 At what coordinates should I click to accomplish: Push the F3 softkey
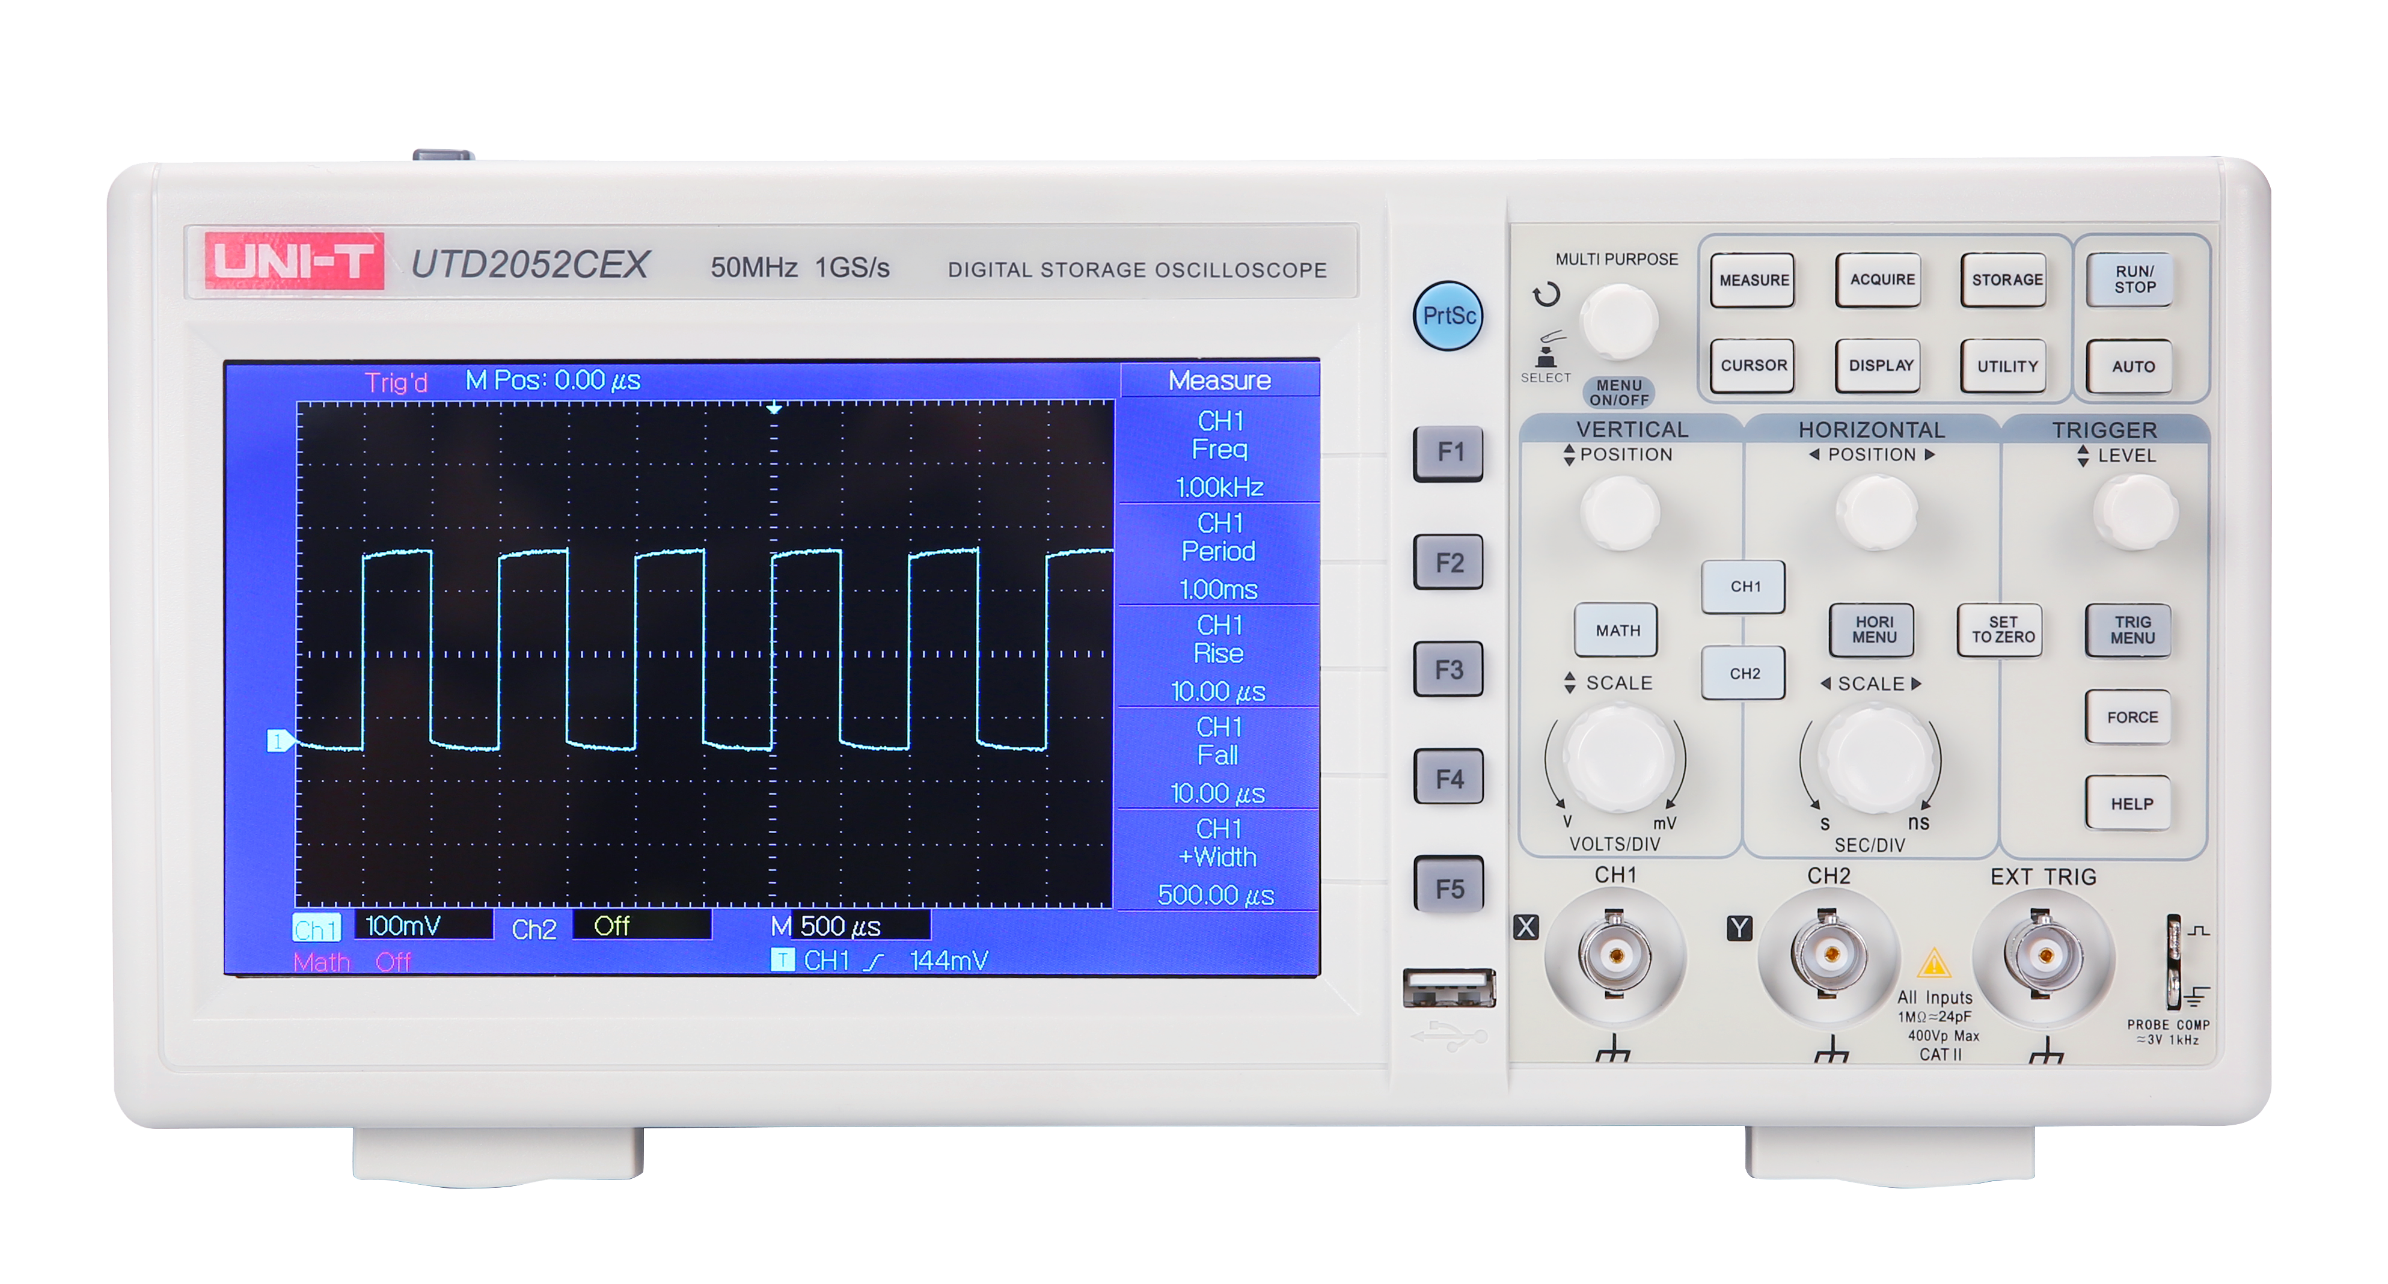click(1448, 669)
